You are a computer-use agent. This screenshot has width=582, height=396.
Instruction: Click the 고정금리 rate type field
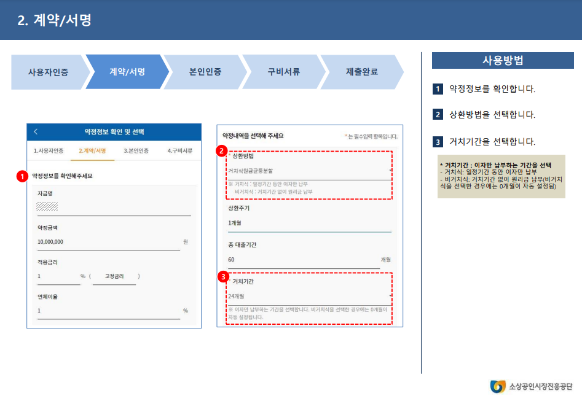114,277
